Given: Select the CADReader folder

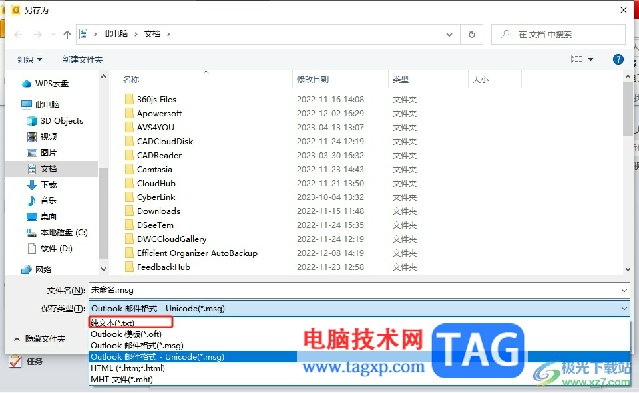Looking at the screenshot, I should point(153,155).
